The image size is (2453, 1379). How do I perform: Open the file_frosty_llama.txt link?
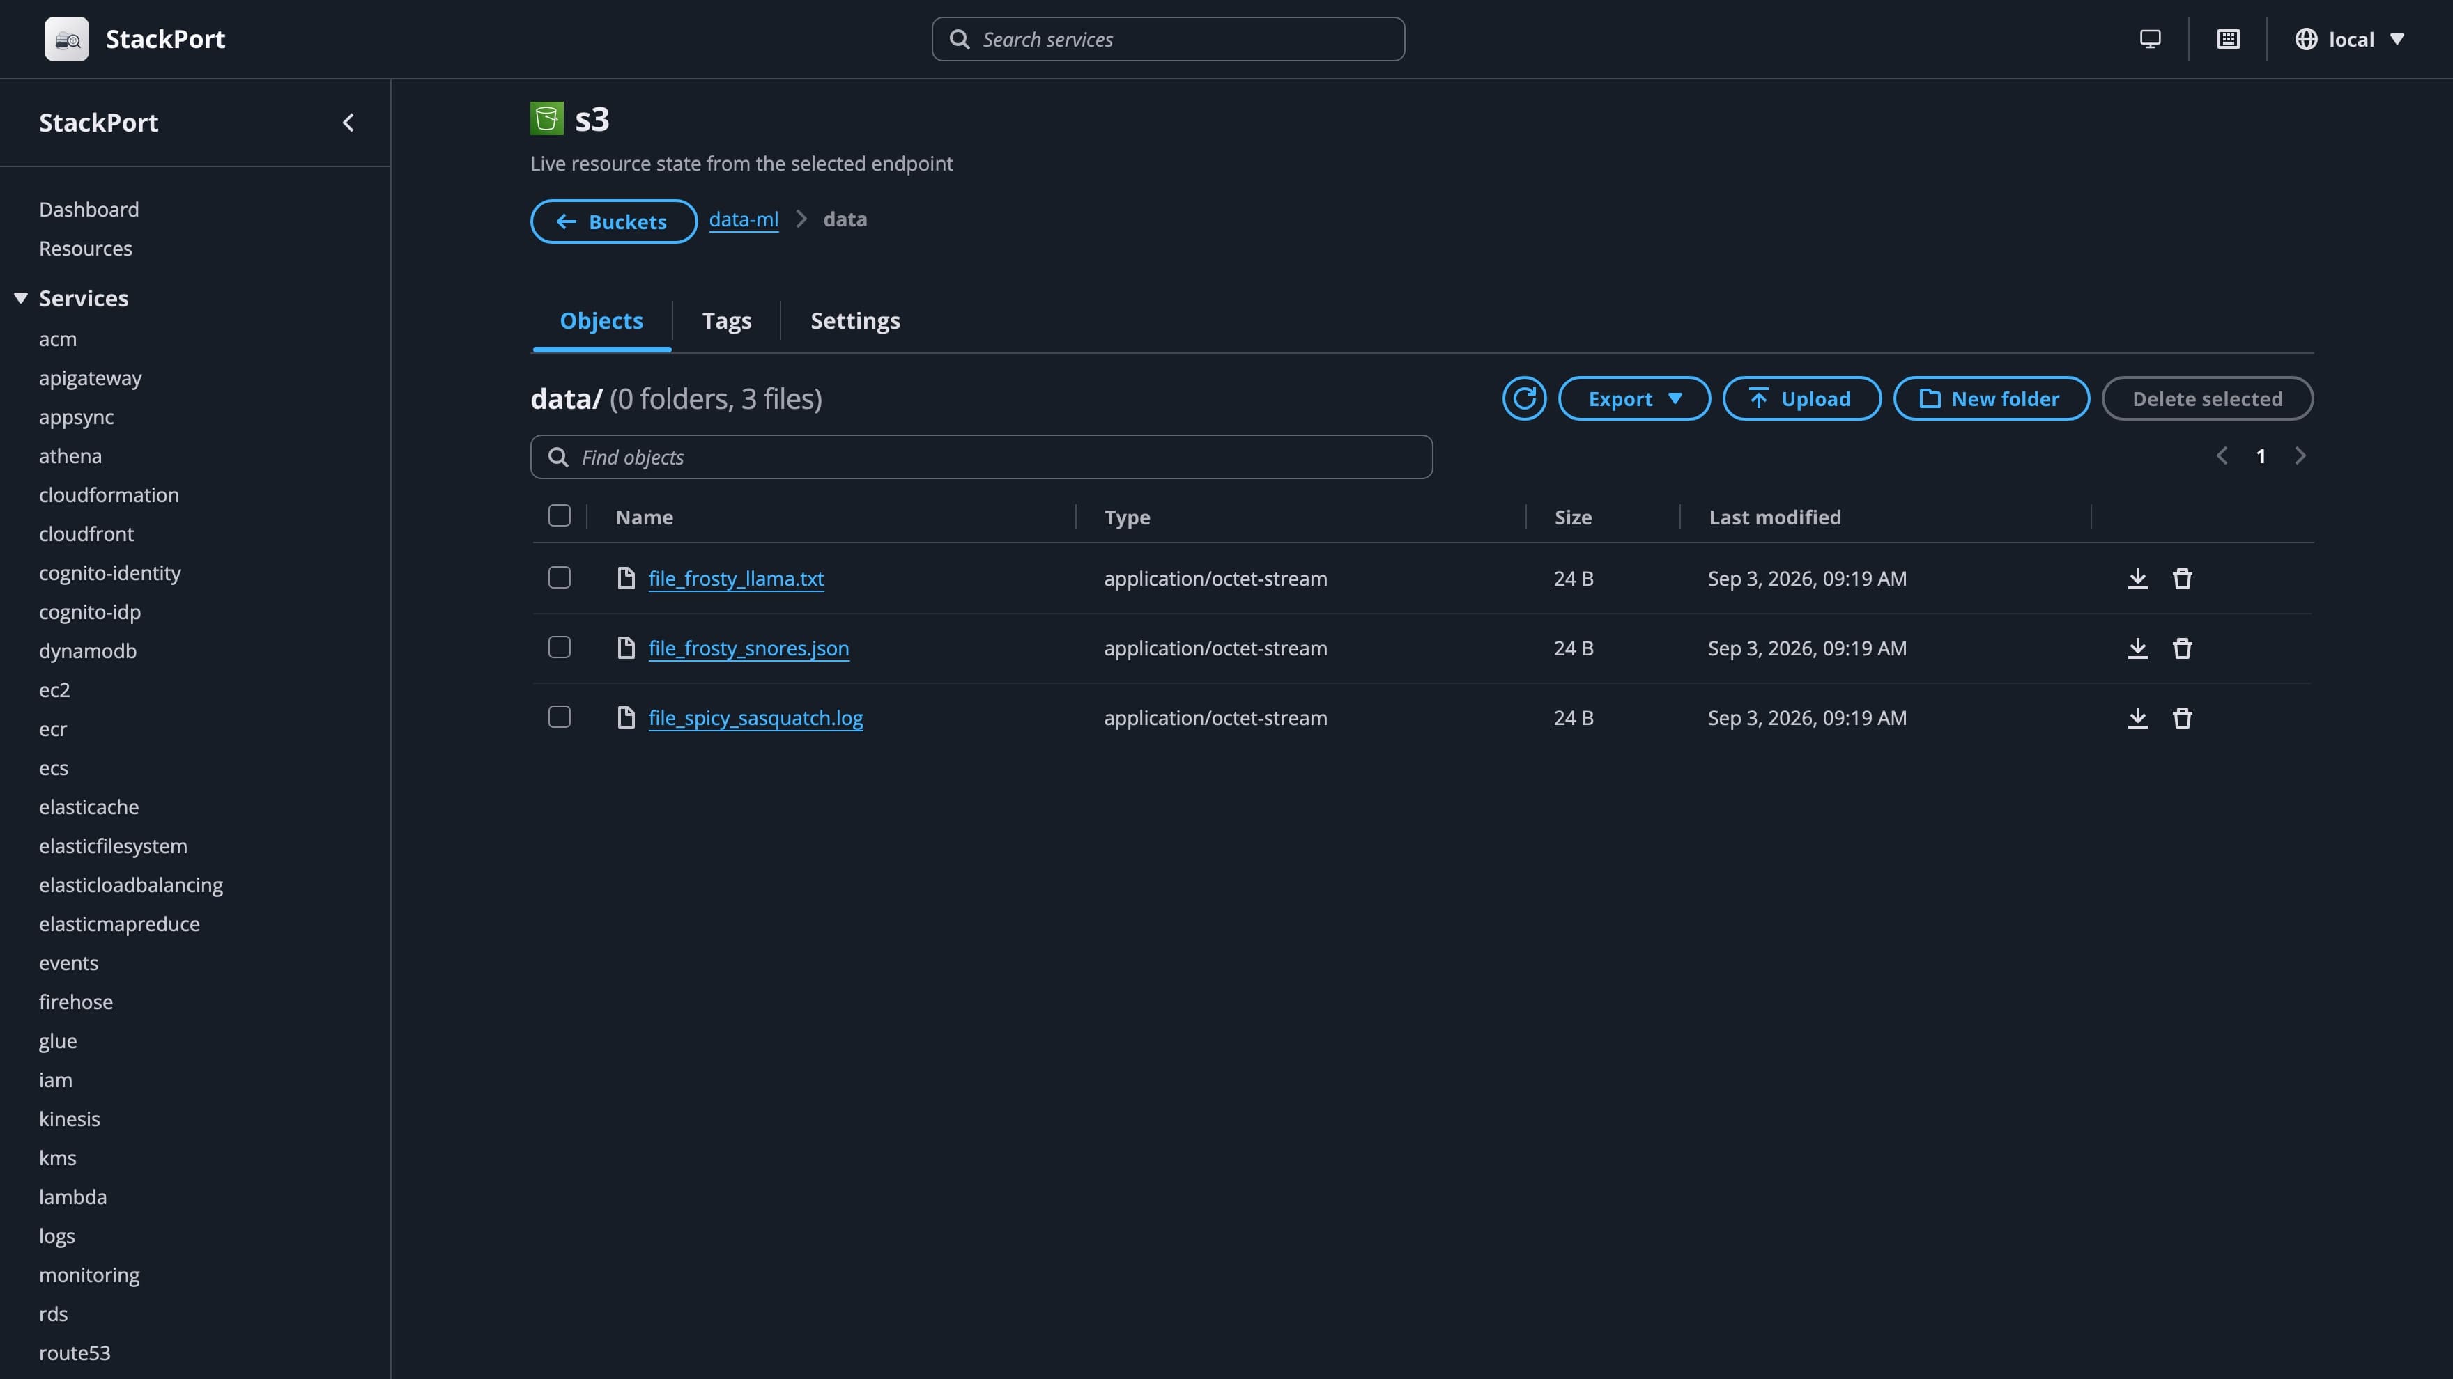pos(736,579)
